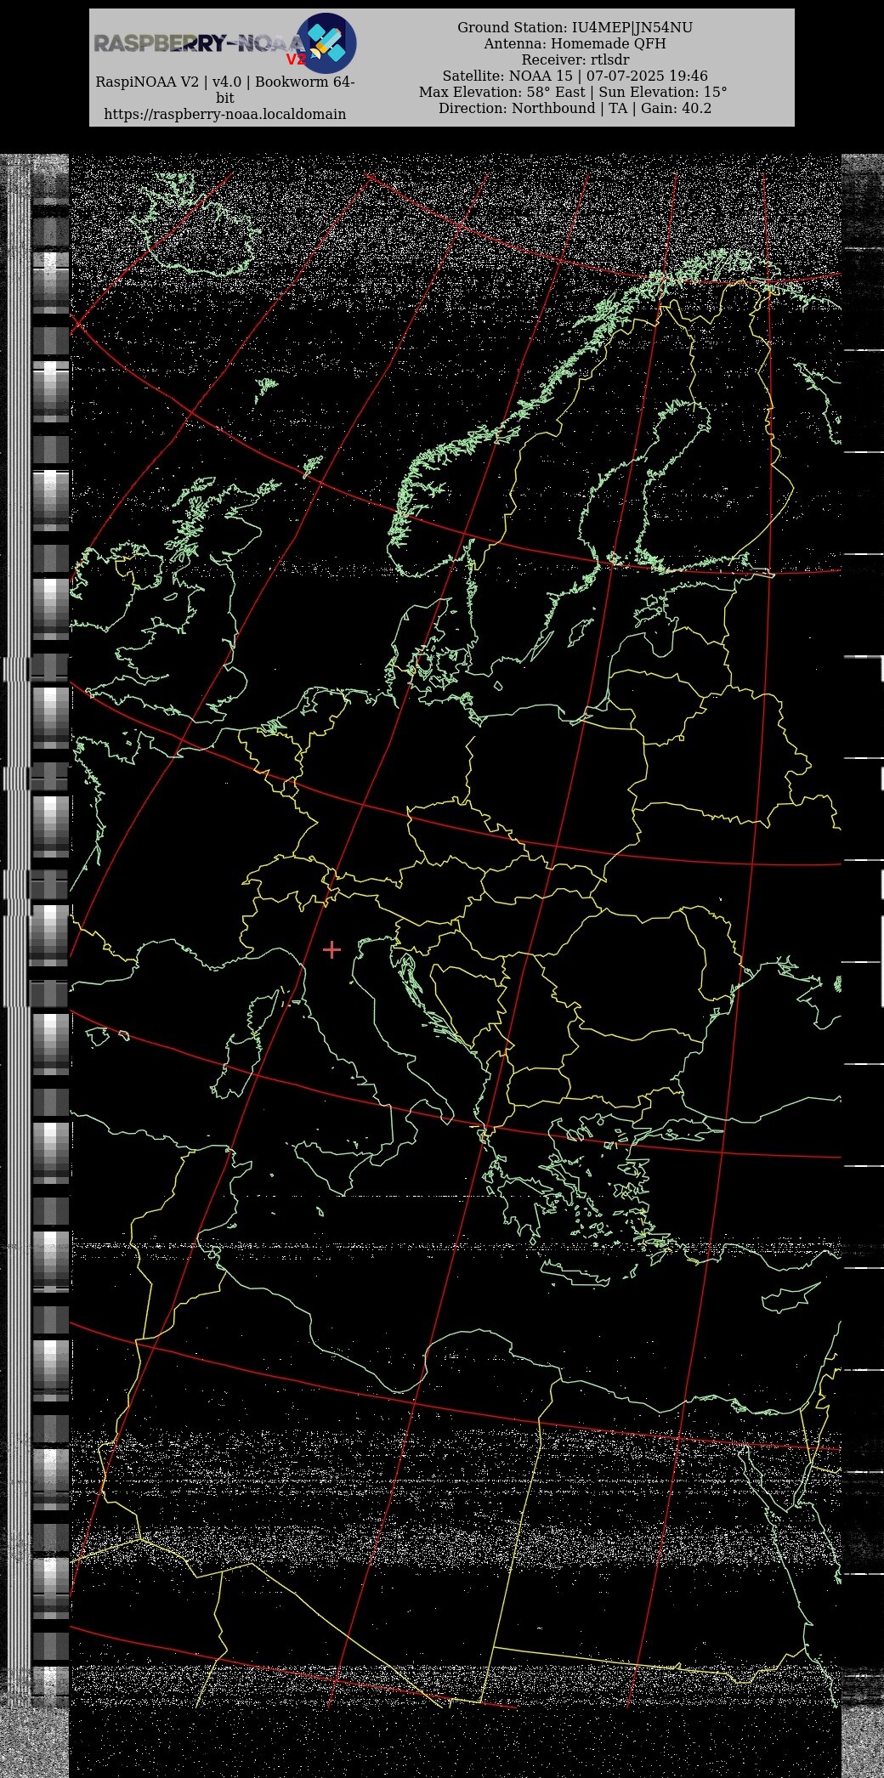This screenshot has width=884, height=1778.
Task: Click the 'Antenna: Homemade QFH' line
Action: [575, 44]
